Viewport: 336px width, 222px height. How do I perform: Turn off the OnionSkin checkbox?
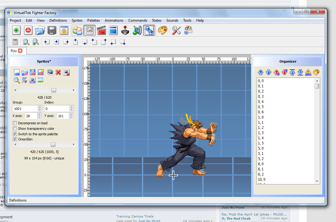(15, 139)
